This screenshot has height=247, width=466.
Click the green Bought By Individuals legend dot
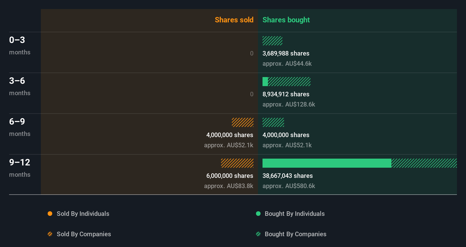tap(258, 214)
